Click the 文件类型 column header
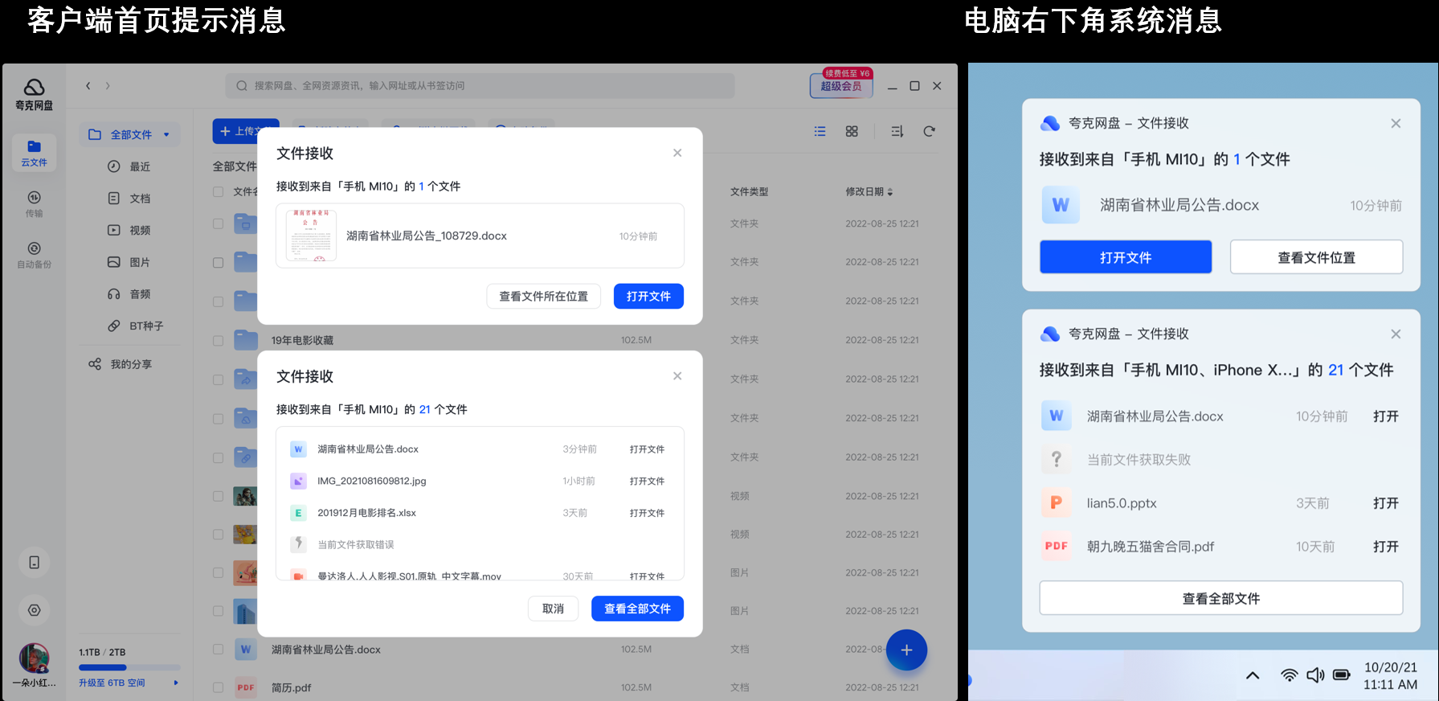The image size is (1439, 701). pos(749,192)
